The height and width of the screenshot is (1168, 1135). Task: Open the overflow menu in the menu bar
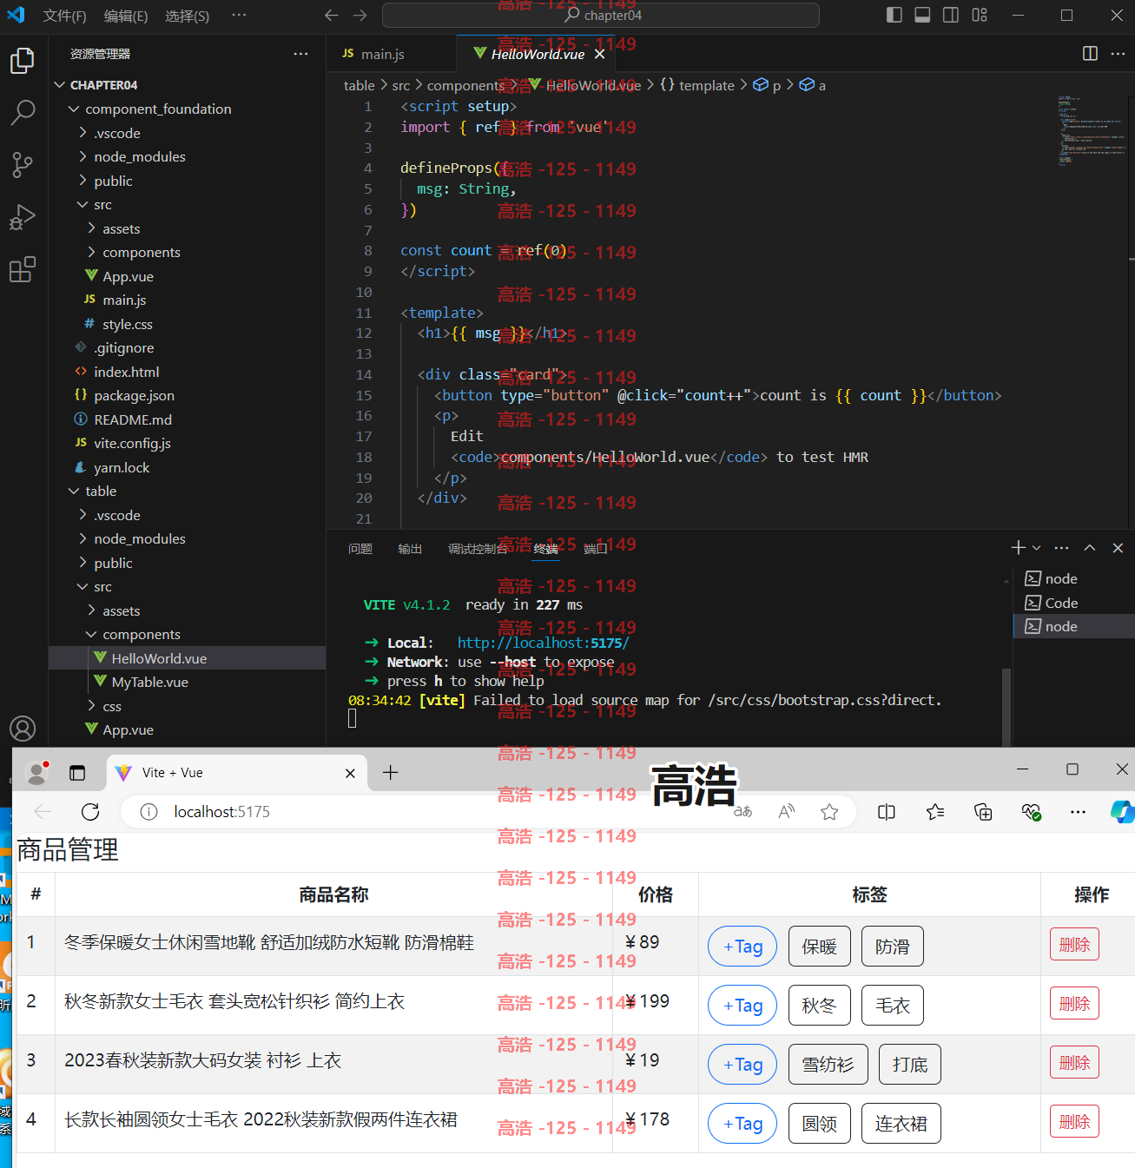(x=239, y=15)
